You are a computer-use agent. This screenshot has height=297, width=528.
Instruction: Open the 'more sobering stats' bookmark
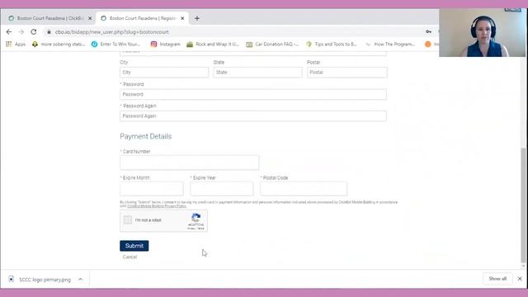(x=59, y=44)
